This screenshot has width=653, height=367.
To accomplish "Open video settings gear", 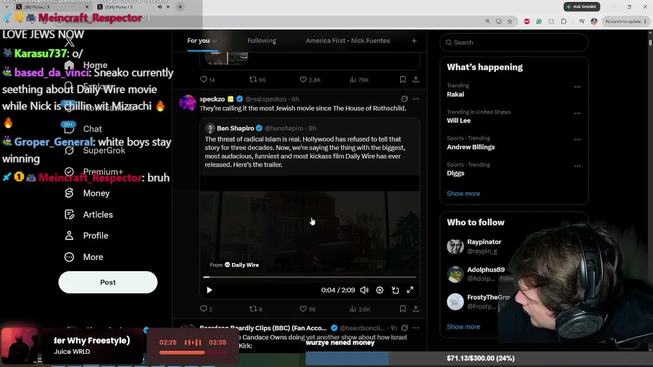I will pyautogui.click(x=380, y=290).
